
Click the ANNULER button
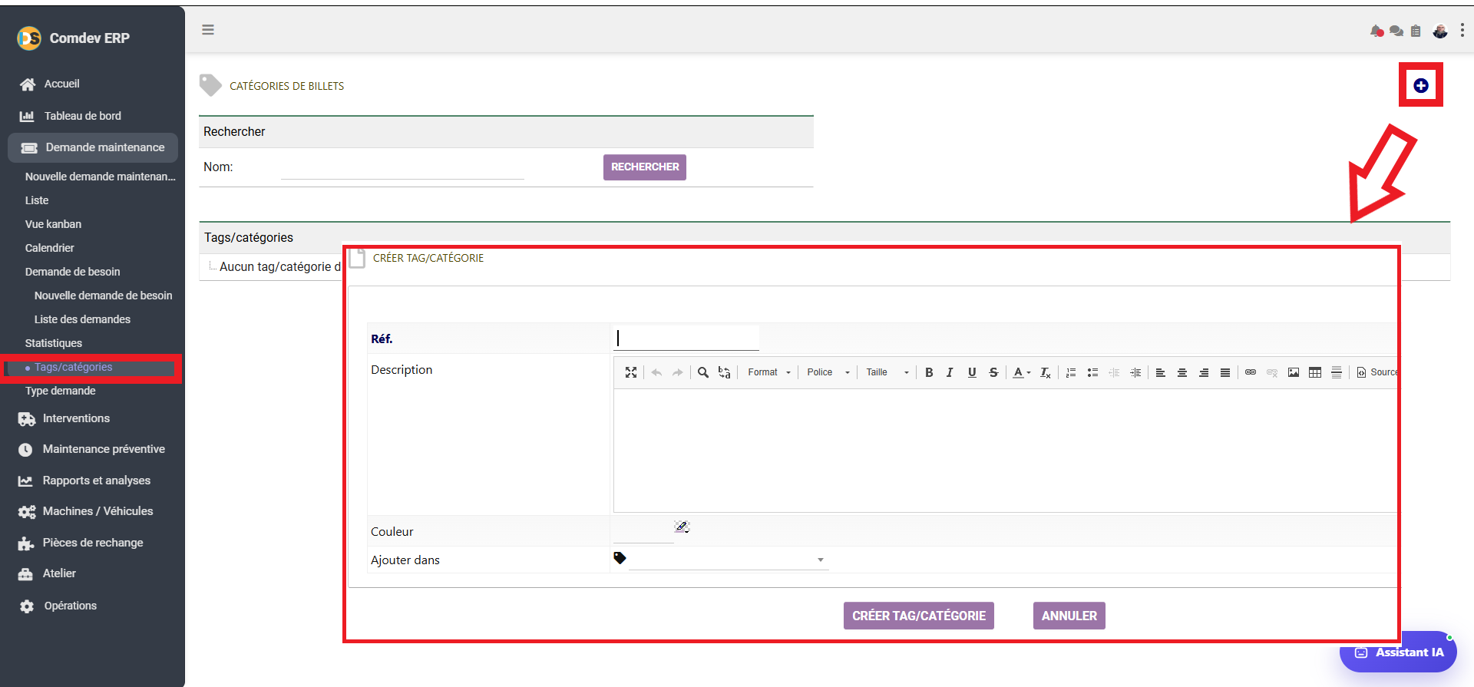(1069, 616)
